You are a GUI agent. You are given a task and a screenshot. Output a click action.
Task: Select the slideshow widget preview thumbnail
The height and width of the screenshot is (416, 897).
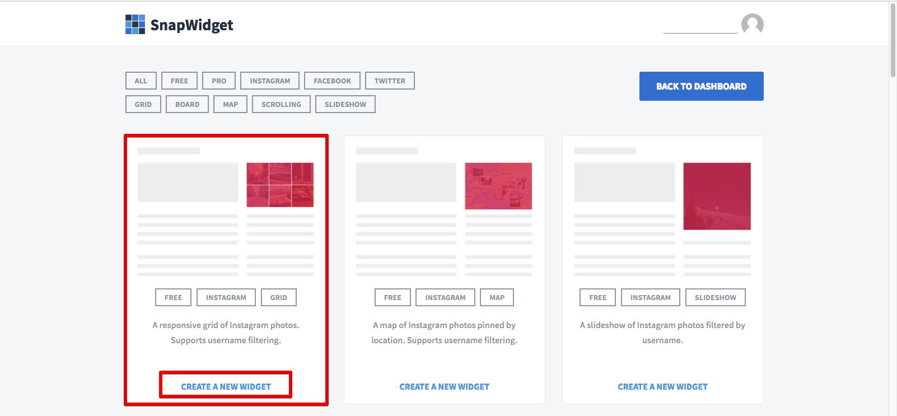pyautogui.click(x=717, y=196)
